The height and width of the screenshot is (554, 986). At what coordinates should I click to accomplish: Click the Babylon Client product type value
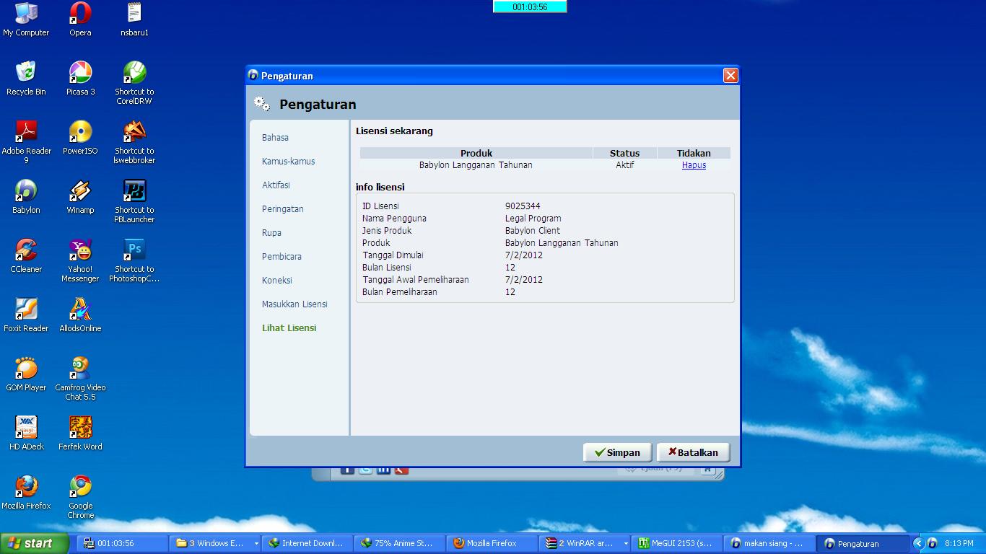pyautogui.click(x=533, y=231)
